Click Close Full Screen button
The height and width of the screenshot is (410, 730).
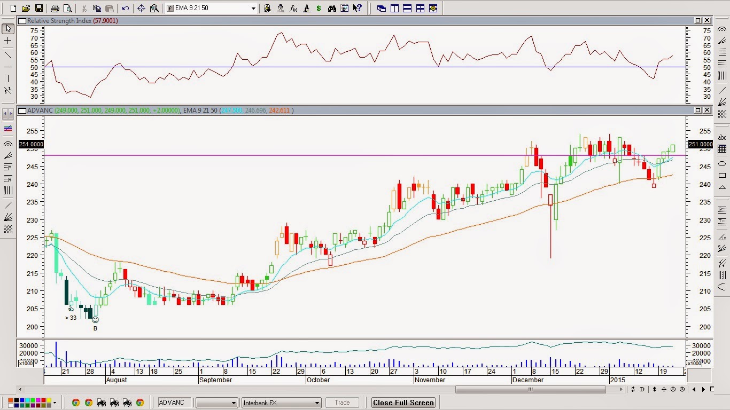click(x=403, y=403)
